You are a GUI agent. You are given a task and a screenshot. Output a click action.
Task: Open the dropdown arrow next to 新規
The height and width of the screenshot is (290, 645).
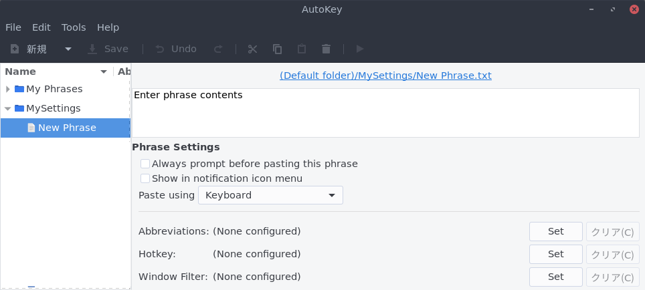click(68, 49)
